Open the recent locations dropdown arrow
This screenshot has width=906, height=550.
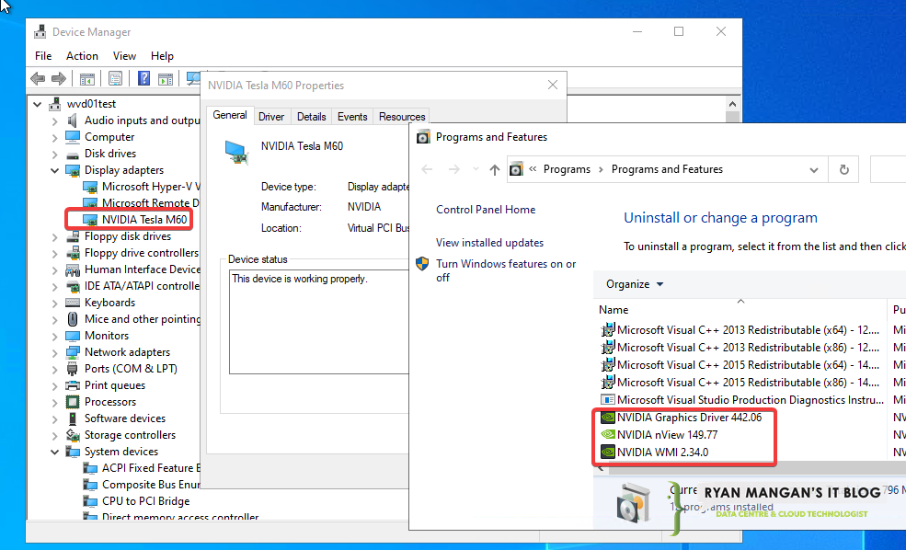(476, 169)
